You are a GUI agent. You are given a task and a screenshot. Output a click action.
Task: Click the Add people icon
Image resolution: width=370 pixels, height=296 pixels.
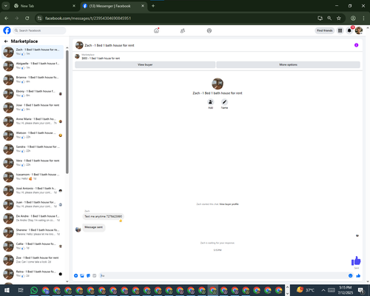210,102
